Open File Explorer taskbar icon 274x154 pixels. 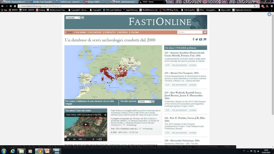coord(21,151)
